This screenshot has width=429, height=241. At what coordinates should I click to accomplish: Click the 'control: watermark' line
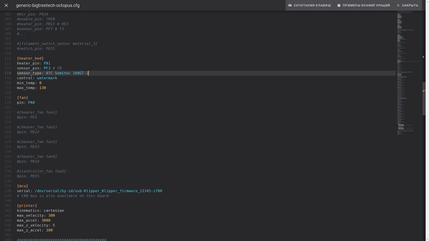(x=36, y=78)
